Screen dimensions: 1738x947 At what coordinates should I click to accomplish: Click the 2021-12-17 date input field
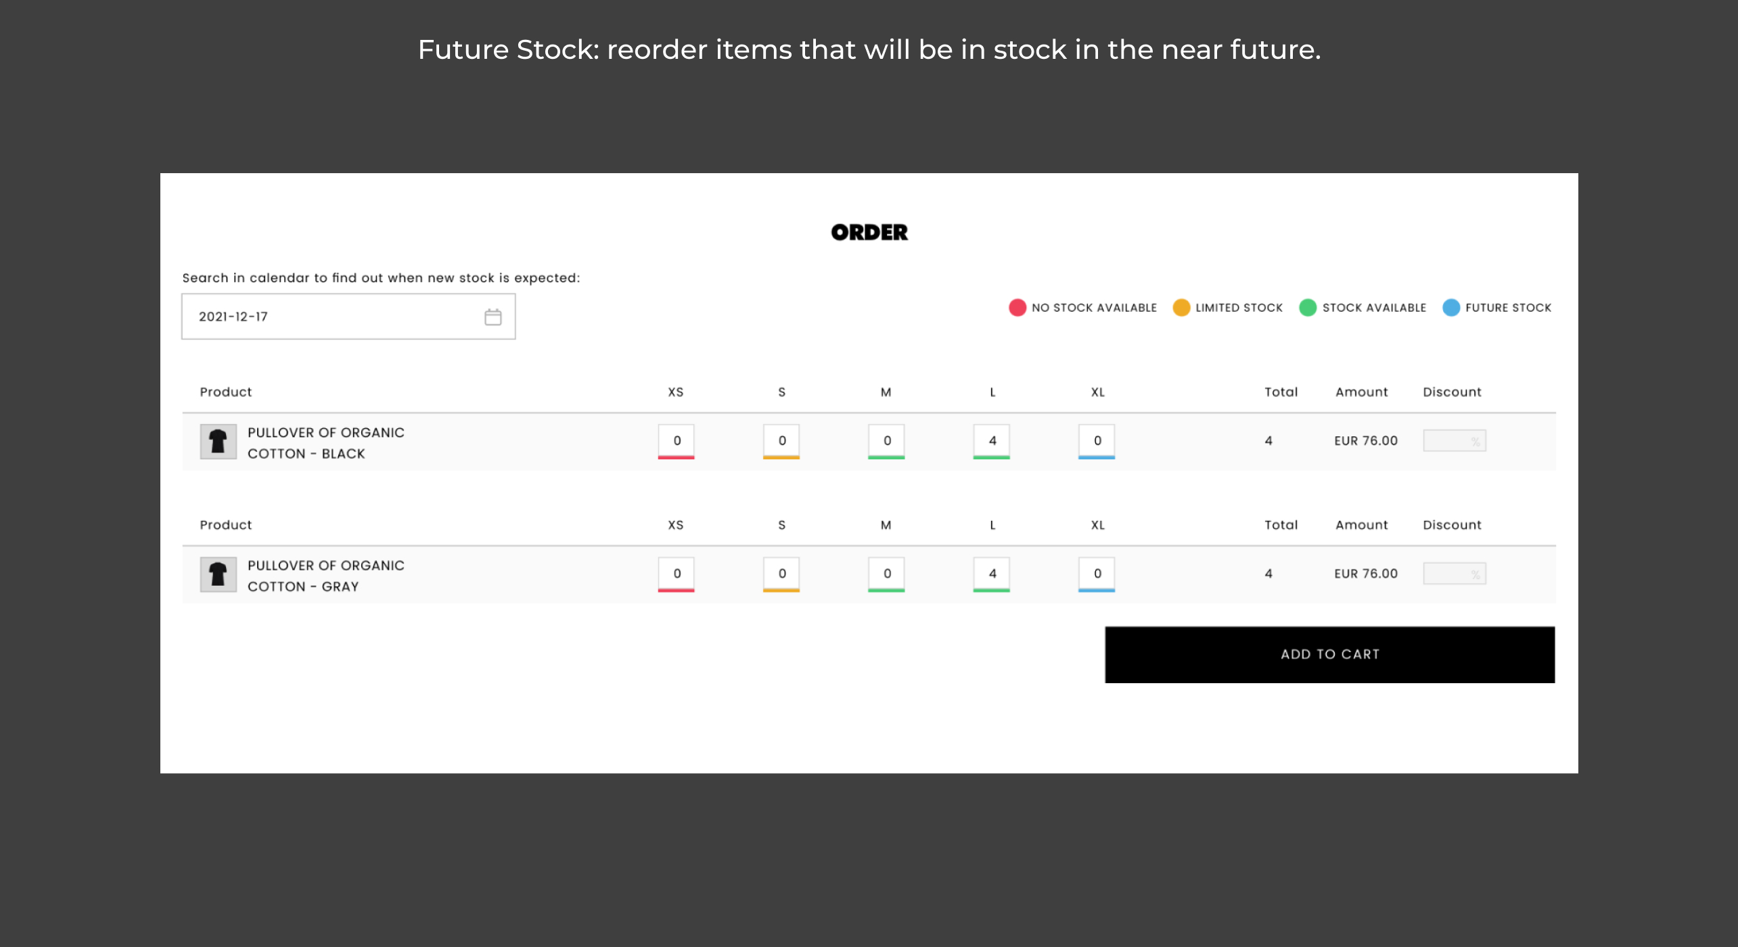point(348,317)
